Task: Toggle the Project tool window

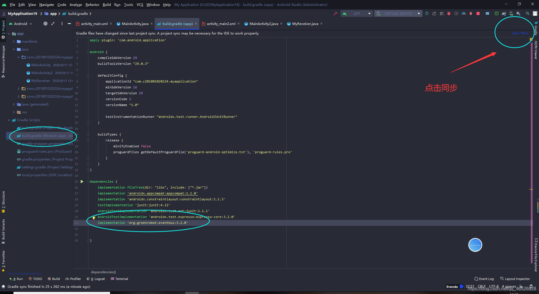Action: pos(3,29)
